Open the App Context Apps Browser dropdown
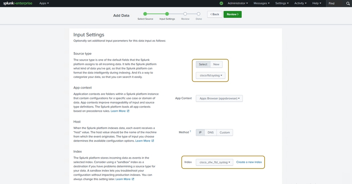This screenshot has width=352, height=184. click(x=219, y=98)
